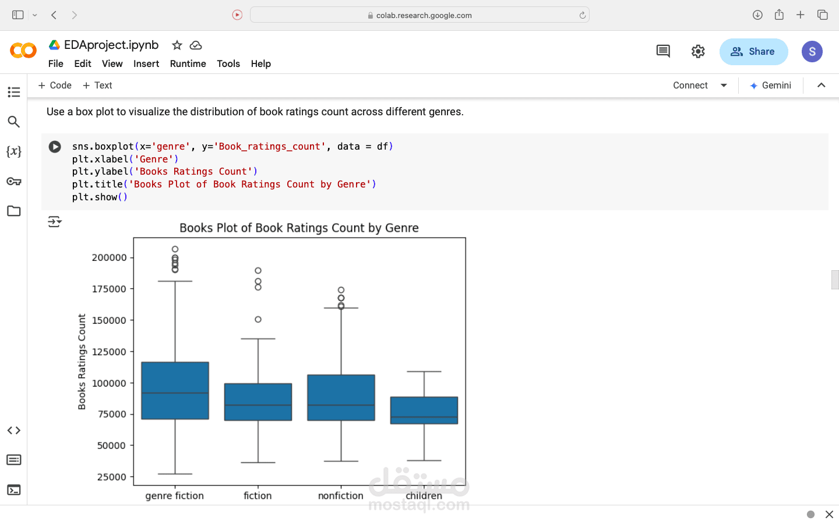Open the Connect options dropdown arrow
The height and width of the screenshot is (524, 839).
pos(724,86)
